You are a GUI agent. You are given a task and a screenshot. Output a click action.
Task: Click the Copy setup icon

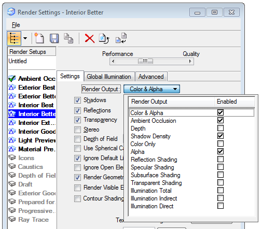pos(68,38)
